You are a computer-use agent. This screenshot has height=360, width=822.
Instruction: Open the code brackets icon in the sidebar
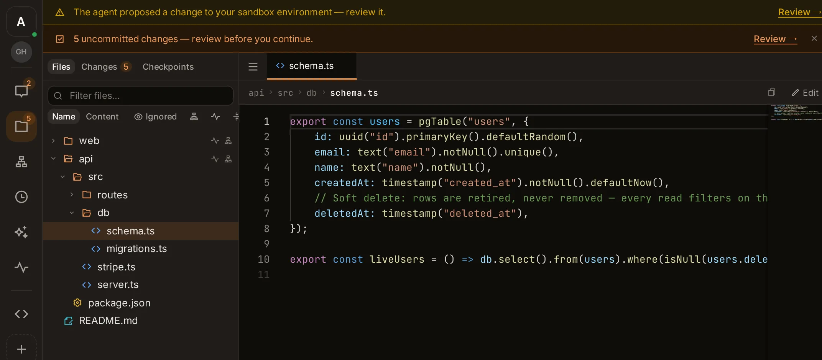click(21, 314)
